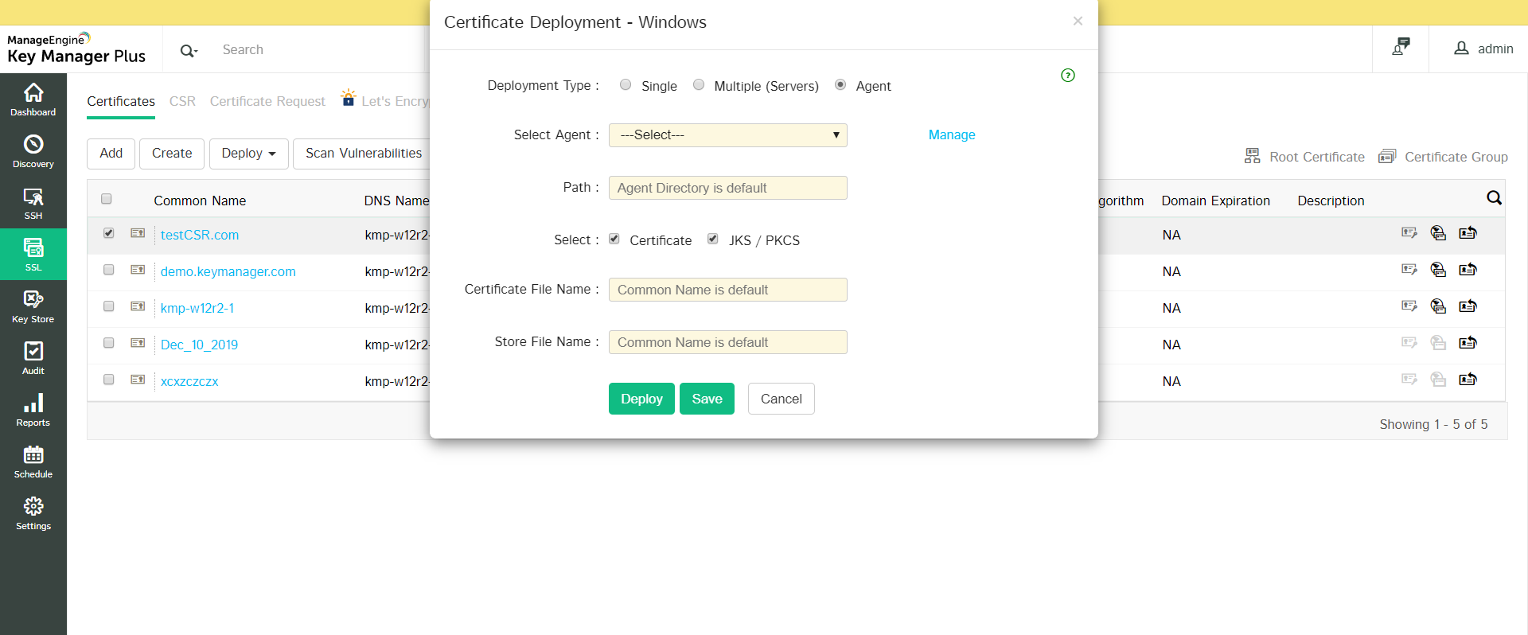Click into the Certificate File Name field
This screenshot has height=635, width=1528.
[727, 290]
